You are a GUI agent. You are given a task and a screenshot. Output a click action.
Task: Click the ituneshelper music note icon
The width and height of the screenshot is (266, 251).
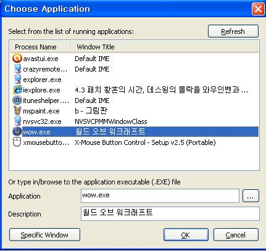tap(17, 101)
